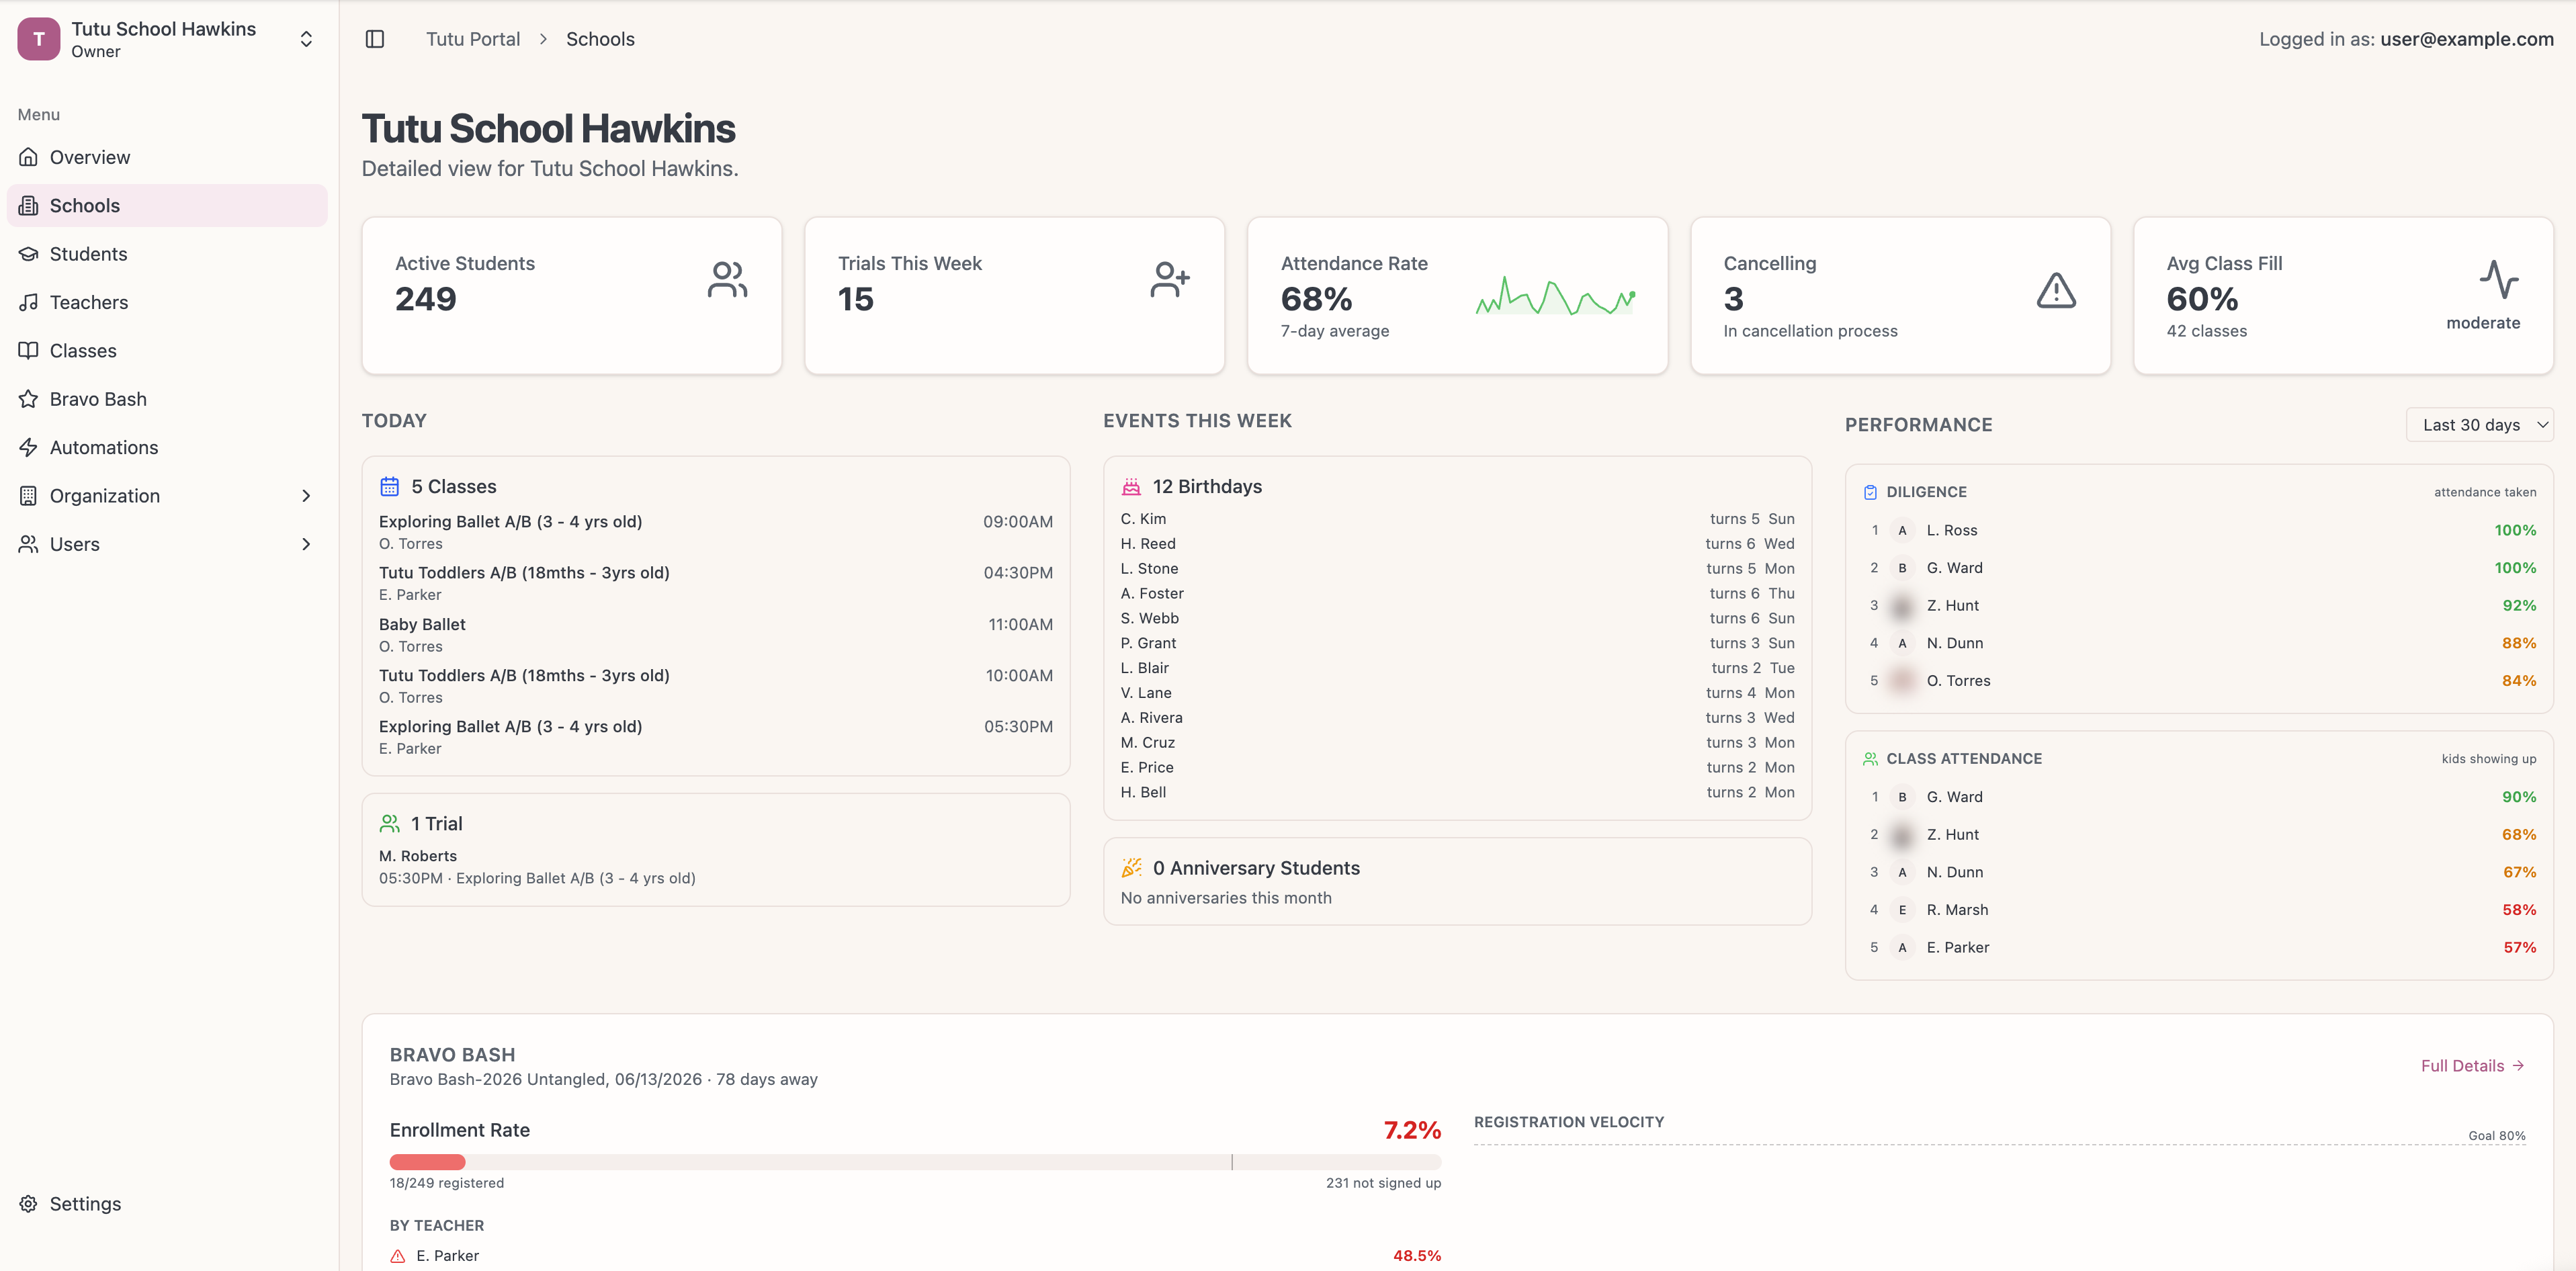The width and height of the screenshot is (2576, 1271).
Task: Open Settings via the gear icon
Action: (27, 1203)
